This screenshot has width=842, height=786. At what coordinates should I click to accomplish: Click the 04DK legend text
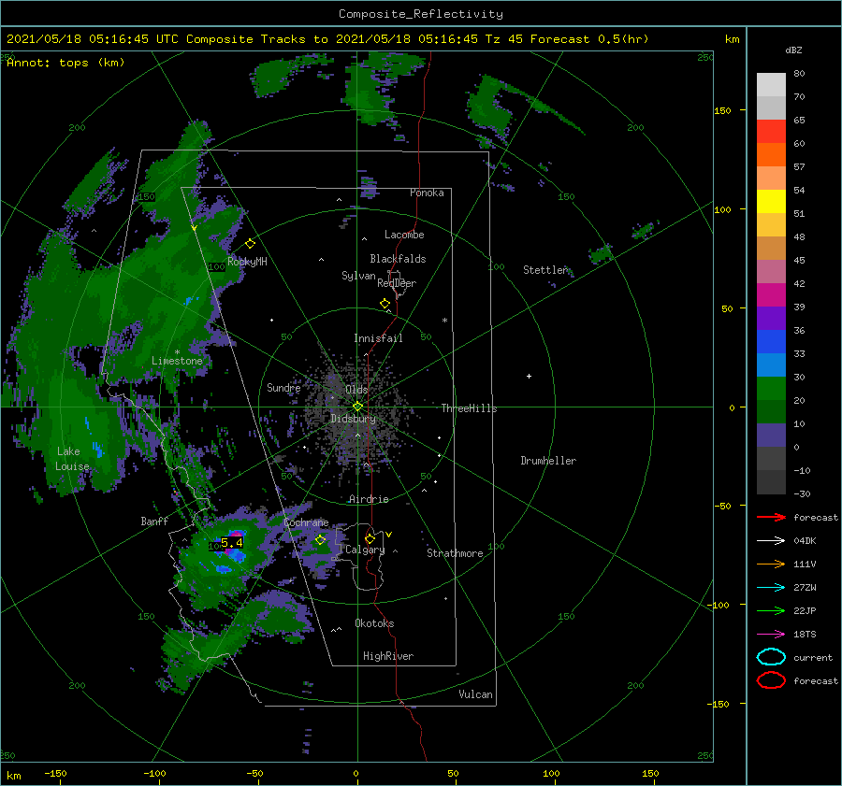[x=805, y=541]
